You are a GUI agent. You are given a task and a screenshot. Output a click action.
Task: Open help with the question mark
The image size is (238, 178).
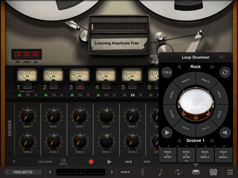(x=14, y=162)
